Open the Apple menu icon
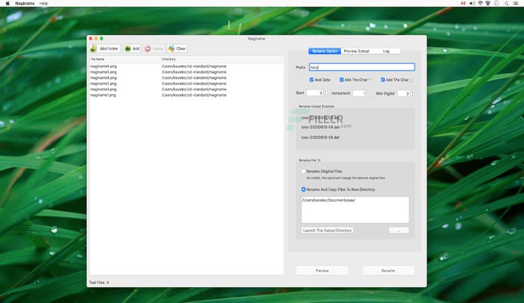Image resolution: width=524 pixels, height=303 pixels. tap(8, 3)
